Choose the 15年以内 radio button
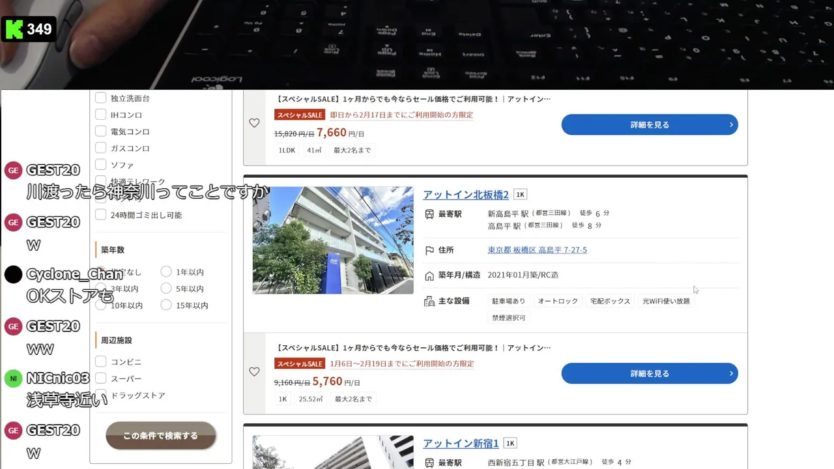The height and width of the screenshot is (469, 834). click(166, 305)
